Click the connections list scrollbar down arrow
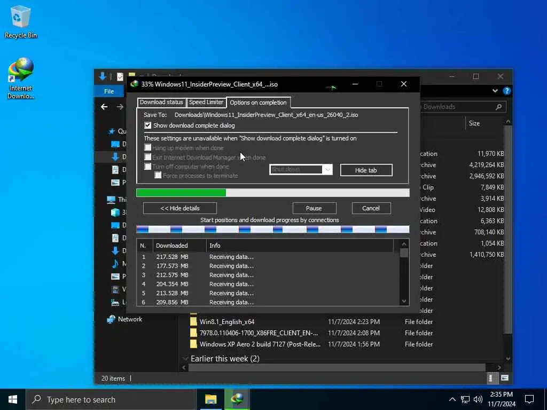The width and height of the screenshot is (547, 410). tap(404, 301)
